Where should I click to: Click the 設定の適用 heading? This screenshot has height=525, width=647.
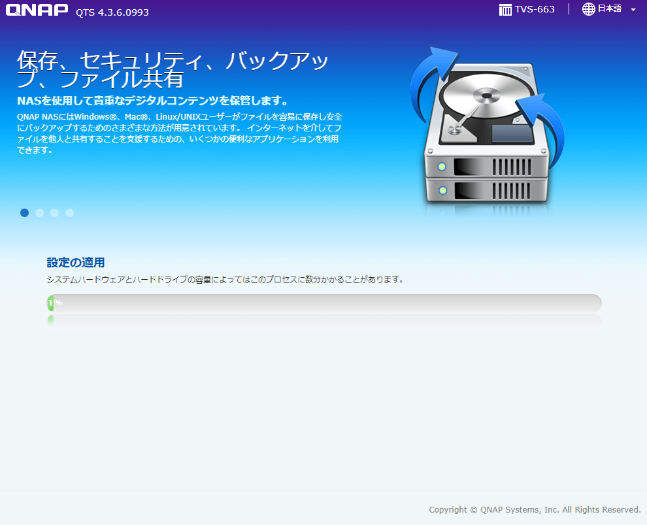[76, 263]
